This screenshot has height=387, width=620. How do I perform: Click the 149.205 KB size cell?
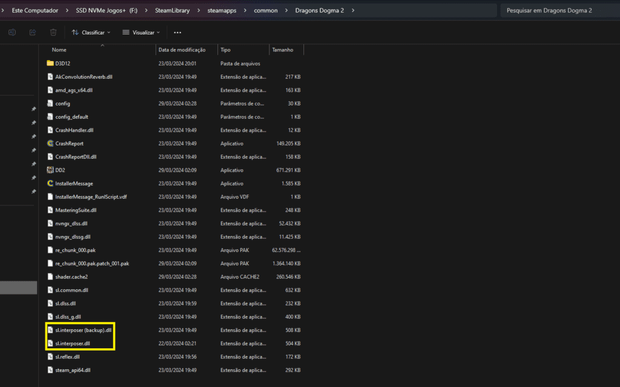[x=288, y=144]
